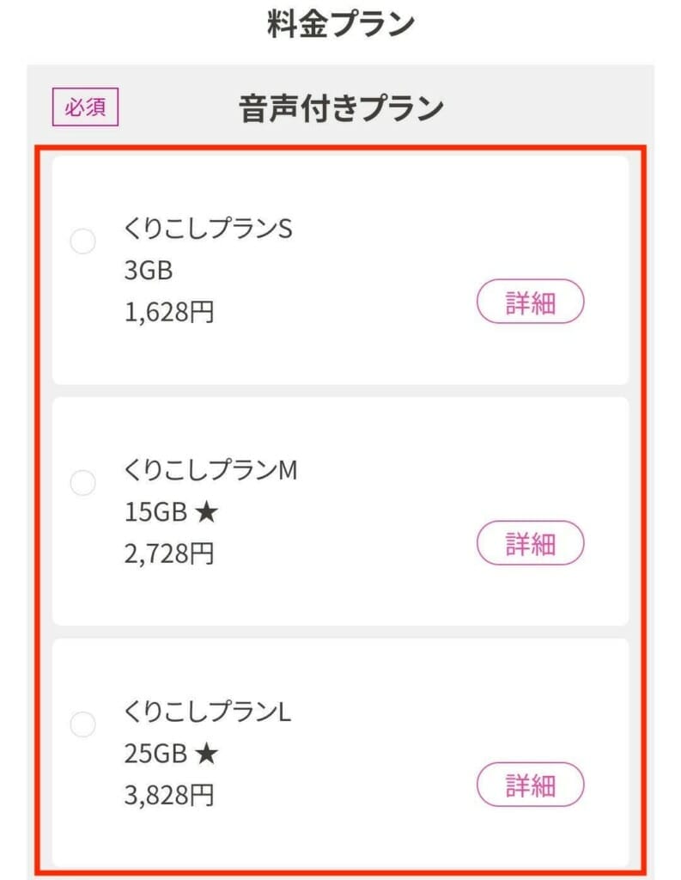Tap the 2,728円 price
The image size is (681, 880).
[169, 553]
